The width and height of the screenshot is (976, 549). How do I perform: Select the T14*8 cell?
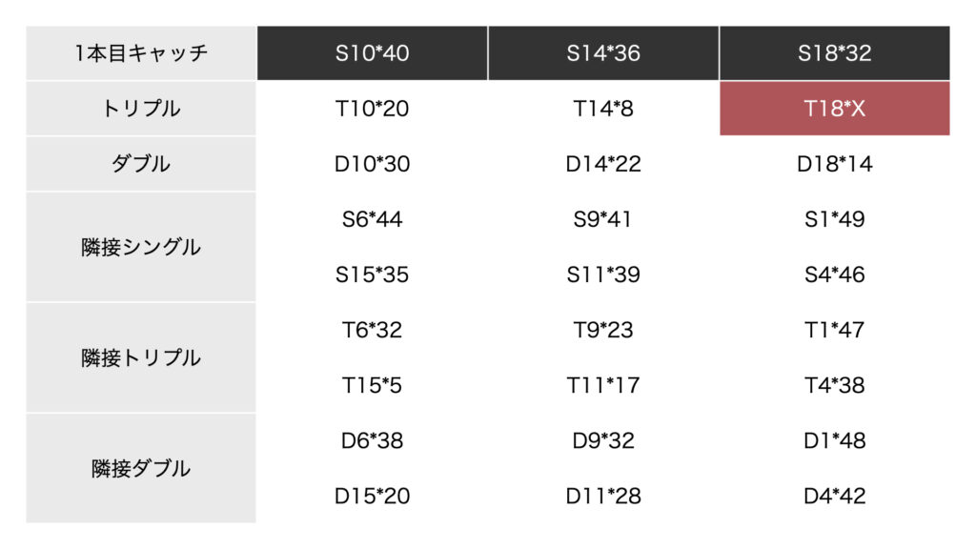603,109
